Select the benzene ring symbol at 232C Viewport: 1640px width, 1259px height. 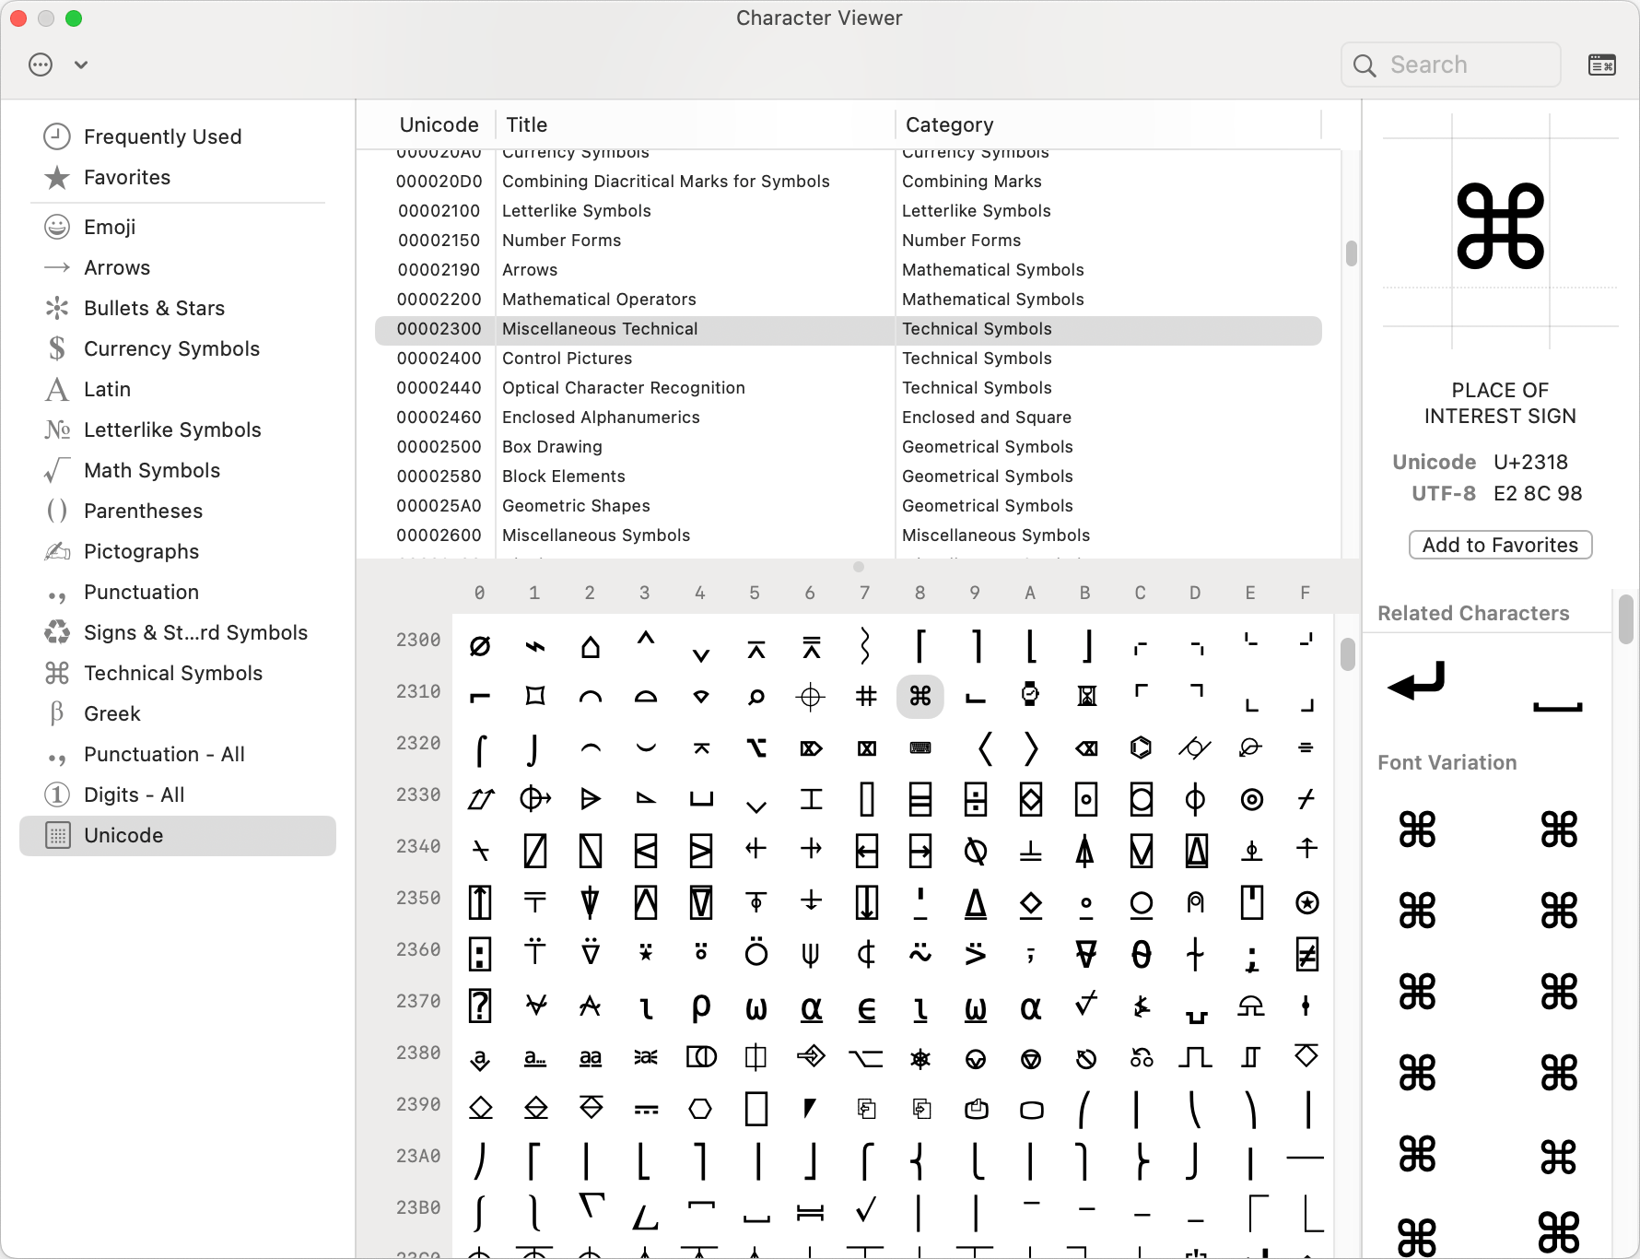[x=1141, y=748]
